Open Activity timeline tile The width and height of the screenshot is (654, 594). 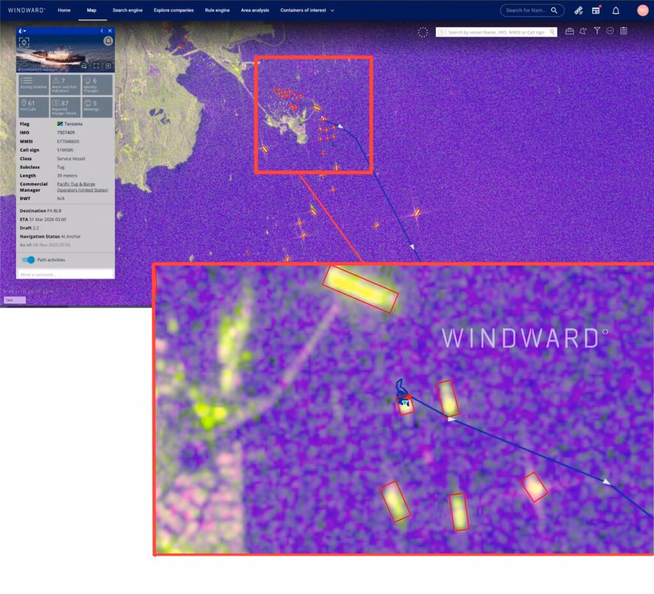click(x=33, y=84)
